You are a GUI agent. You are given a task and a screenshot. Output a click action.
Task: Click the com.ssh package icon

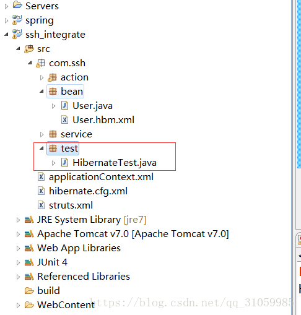(x=40, y=63)
